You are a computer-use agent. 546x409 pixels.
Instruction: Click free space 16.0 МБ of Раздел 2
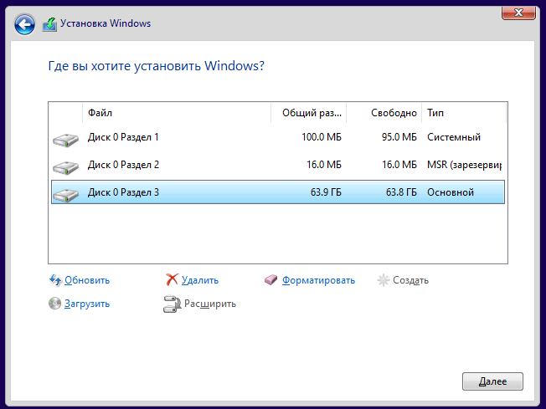399,165
